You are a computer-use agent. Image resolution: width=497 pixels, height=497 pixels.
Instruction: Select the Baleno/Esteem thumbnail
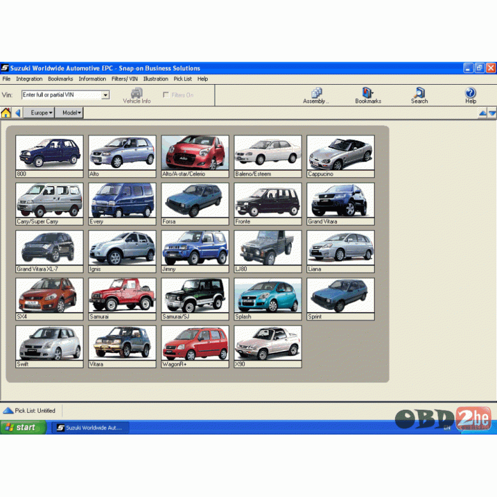268,156
